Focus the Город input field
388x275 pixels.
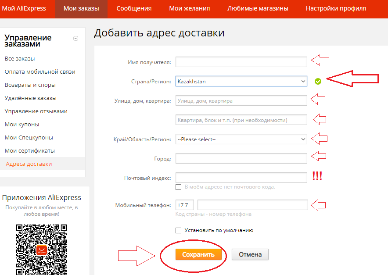click(241, 158)
